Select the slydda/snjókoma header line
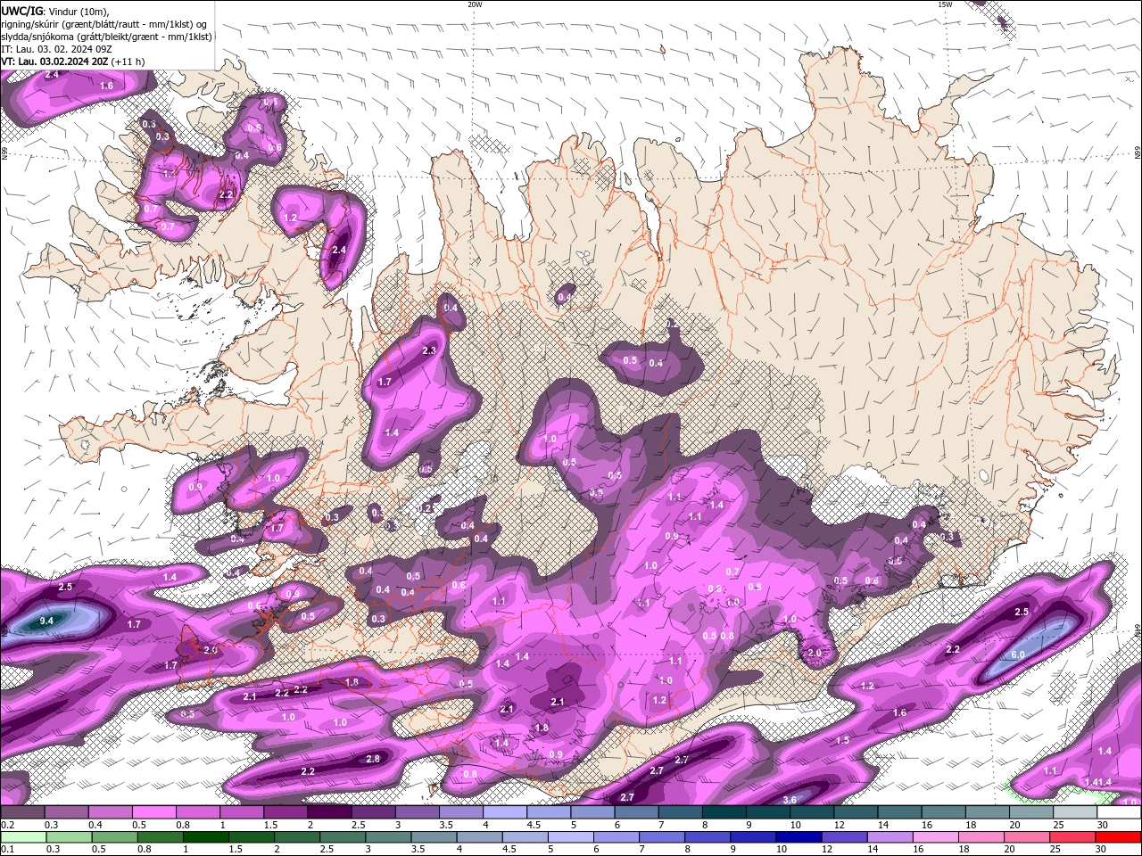This screenshot has width=1142, height=856. 106,37
